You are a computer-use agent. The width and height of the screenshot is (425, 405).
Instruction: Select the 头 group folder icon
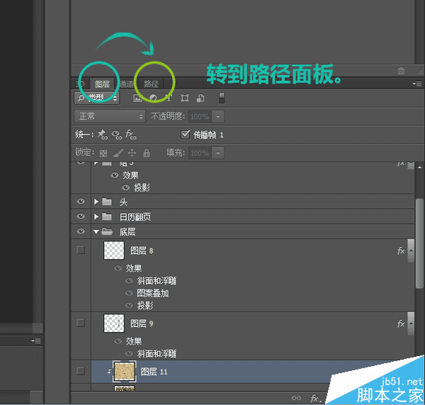[107, 202]
